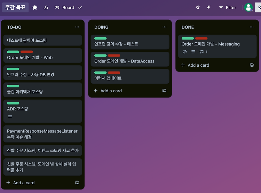
Task: Add a card to DOING list
Action: click(x=108, y=91)
